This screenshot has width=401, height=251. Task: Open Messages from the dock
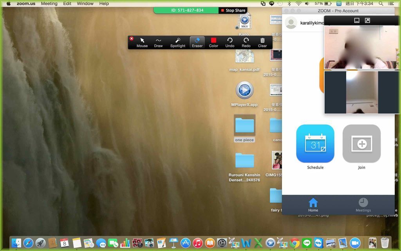tap(101, 243)
